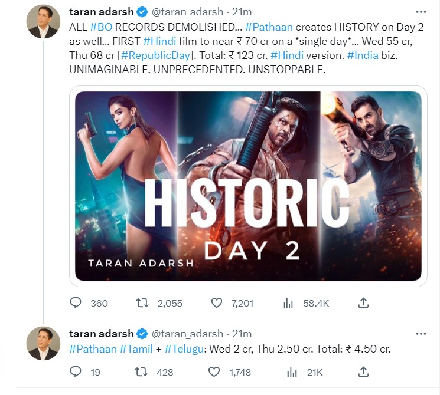The height and width of the screenshot is (395, 440).
Task: Retweet the Pathaan Day 2 tweet
Action: coord(142,303)
